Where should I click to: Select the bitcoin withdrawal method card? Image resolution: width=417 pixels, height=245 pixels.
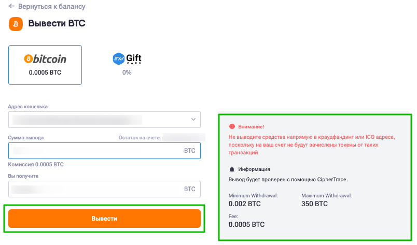coord(45,65)
